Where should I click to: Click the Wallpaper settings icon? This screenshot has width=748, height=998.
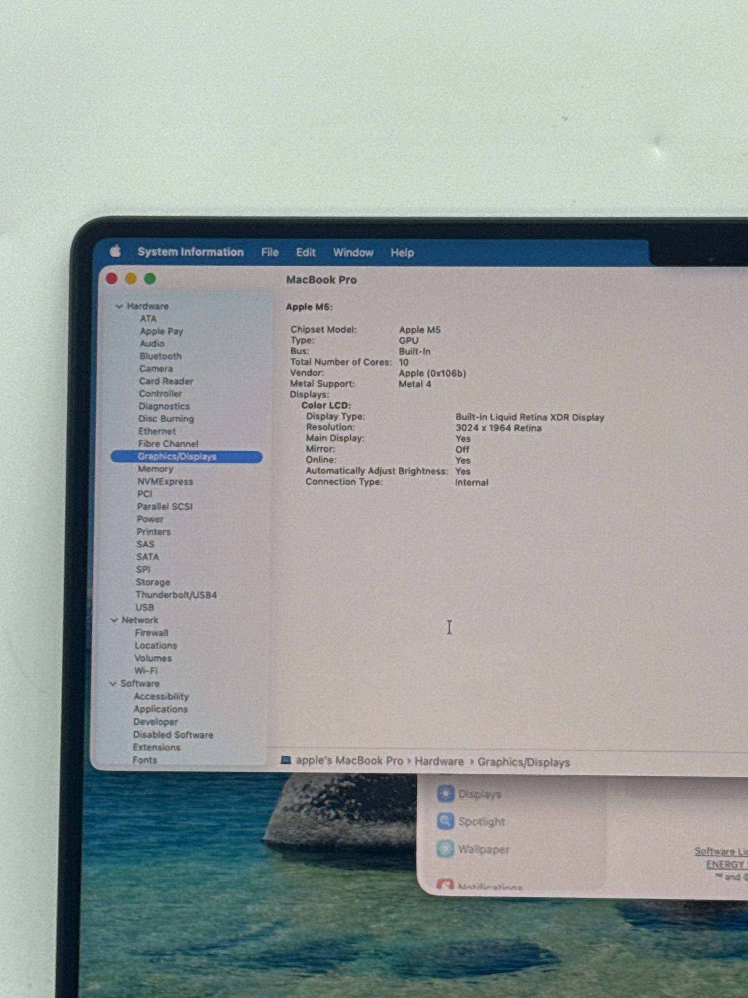pyautogui.click(x=445, y=849)
